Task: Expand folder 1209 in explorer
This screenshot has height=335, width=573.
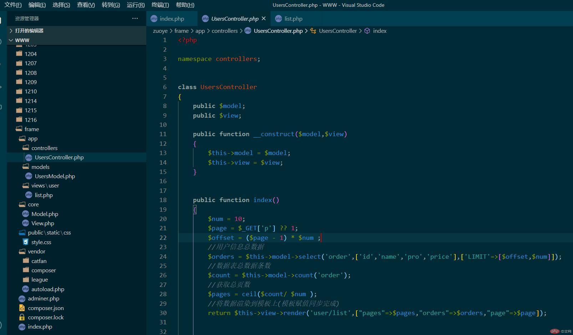Action: (x=76, y=82)
